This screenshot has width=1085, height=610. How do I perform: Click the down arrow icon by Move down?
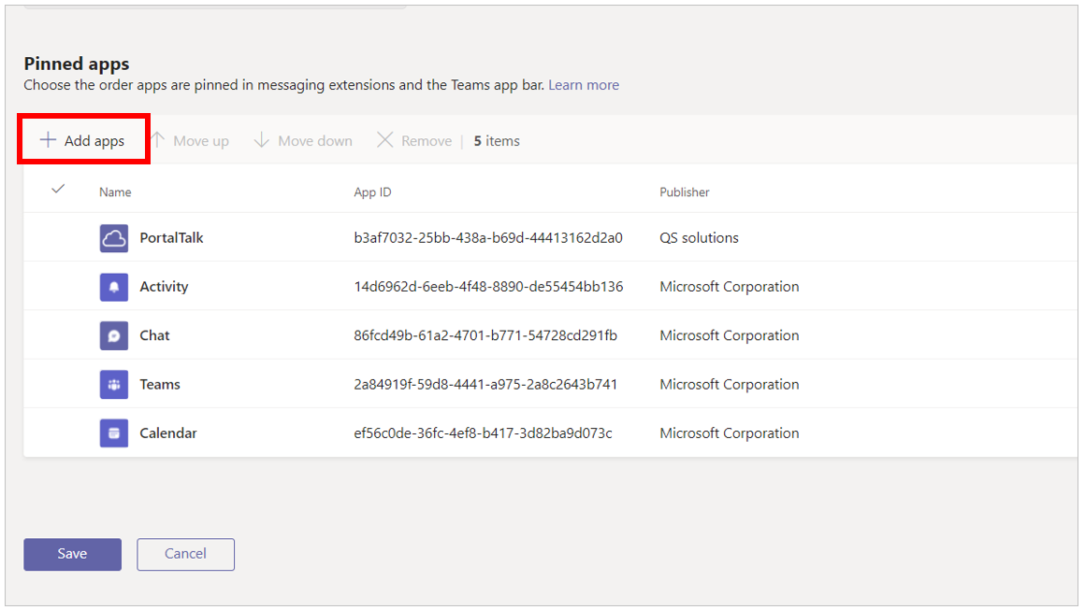262,140
